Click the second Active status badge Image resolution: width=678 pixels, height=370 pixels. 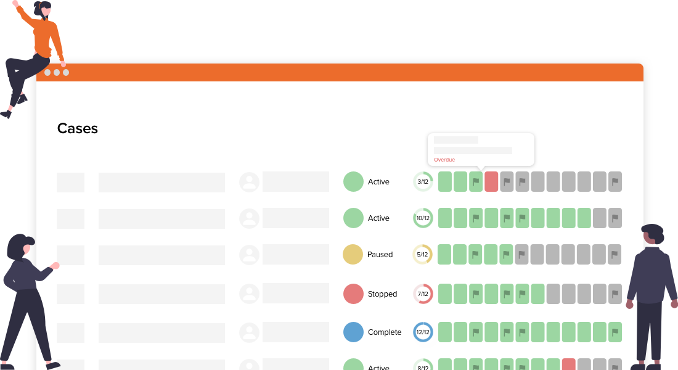[352, 218]
